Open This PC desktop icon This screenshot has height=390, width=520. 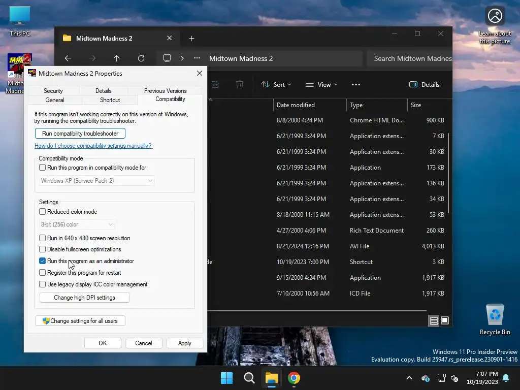click(20, 20)
